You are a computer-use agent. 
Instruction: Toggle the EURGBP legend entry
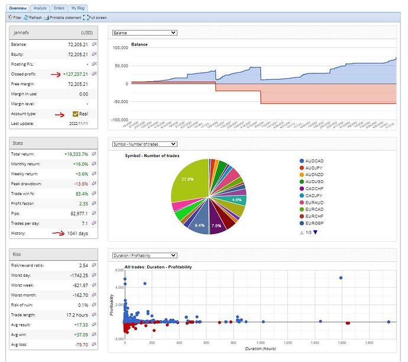[312, 223]
